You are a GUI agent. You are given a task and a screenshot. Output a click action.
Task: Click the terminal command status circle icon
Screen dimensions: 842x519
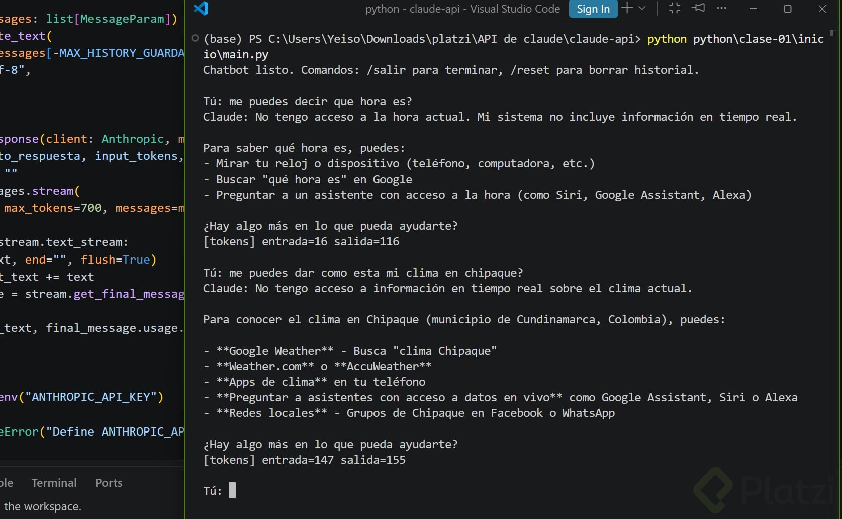click(195, 38)
